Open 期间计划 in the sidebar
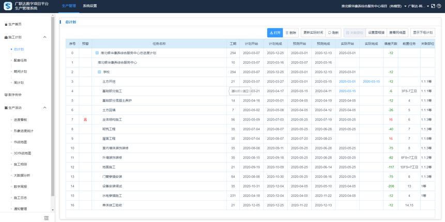This screenshot has height=222, width=445. (x=20, y=72)
